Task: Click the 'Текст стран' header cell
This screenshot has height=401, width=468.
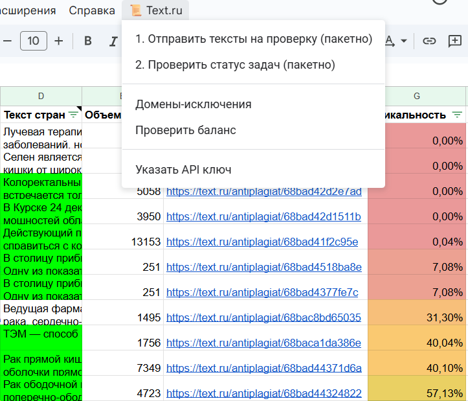Action: (x=41, y=115)
